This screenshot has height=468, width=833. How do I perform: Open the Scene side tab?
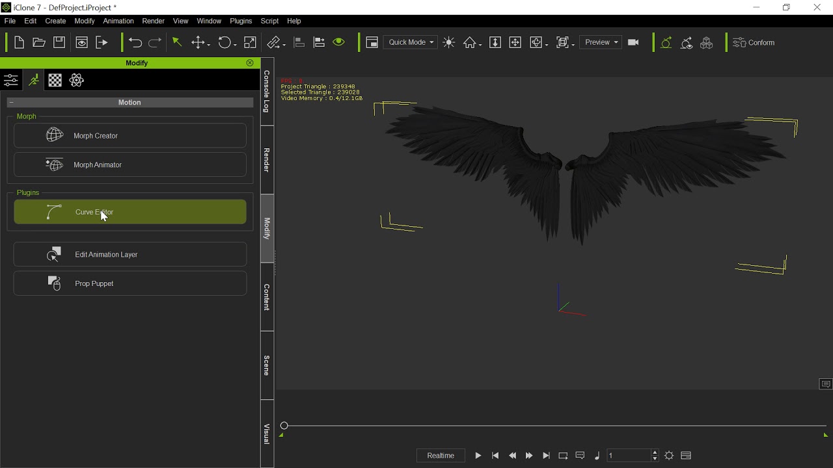(x=267, y=365)
